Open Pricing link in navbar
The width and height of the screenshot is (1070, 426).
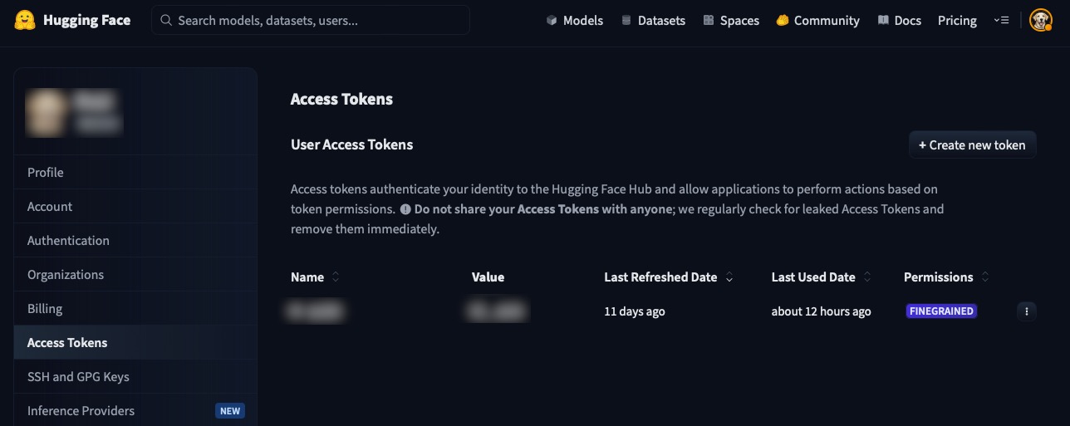pyautogui.click(x=957, y=20)
